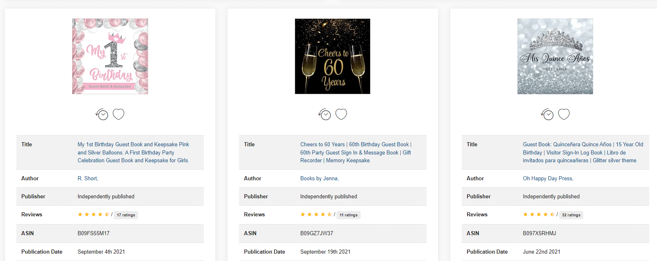The image size is (657, 261).
Task: Favorite the My 1st Birthday book with heart icon
Action: click(118, 114)
